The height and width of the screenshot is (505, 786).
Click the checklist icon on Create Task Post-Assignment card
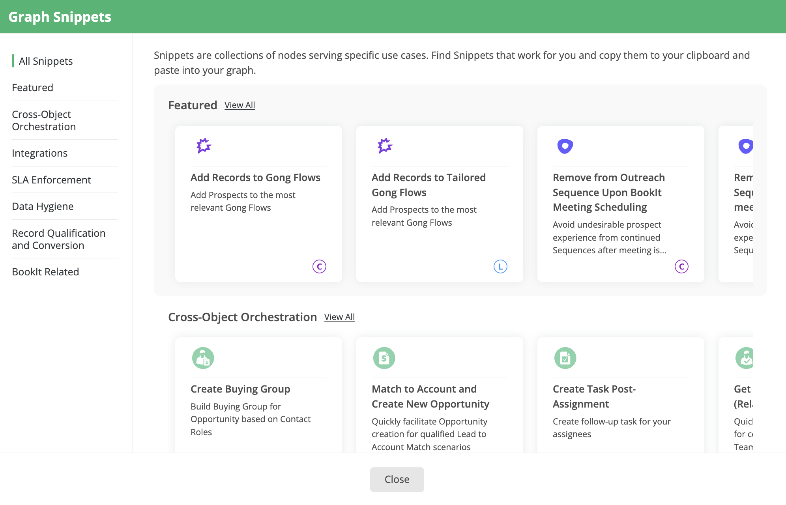coord(565,358)
